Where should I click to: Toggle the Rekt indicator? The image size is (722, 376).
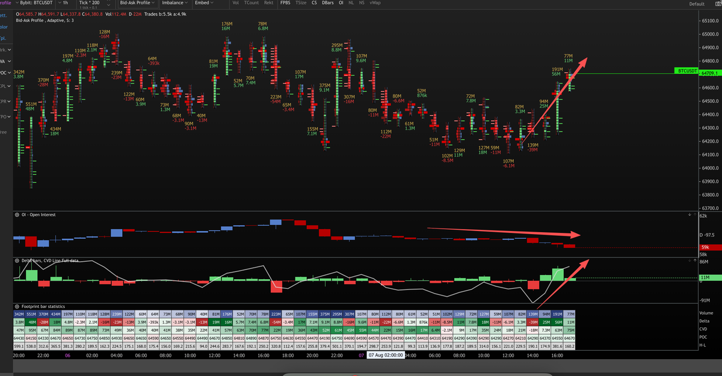[269, 3]
